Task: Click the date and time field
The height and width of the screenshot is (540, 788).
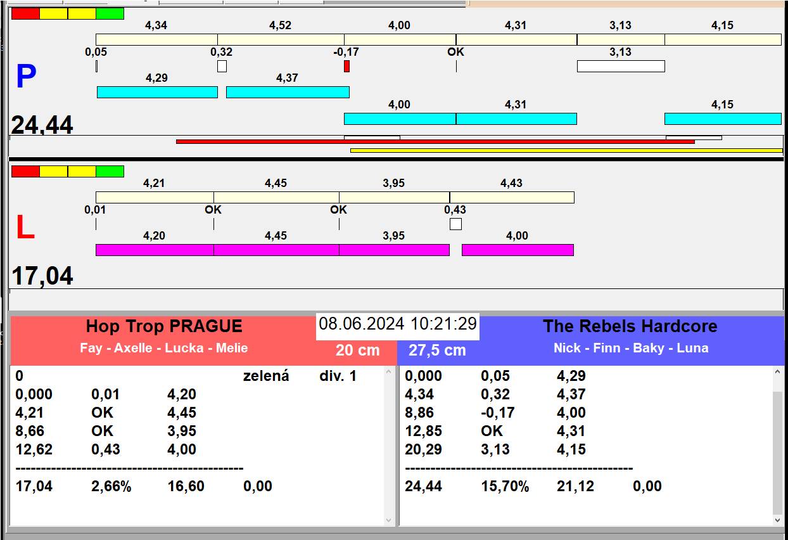Action: [398, 324]
